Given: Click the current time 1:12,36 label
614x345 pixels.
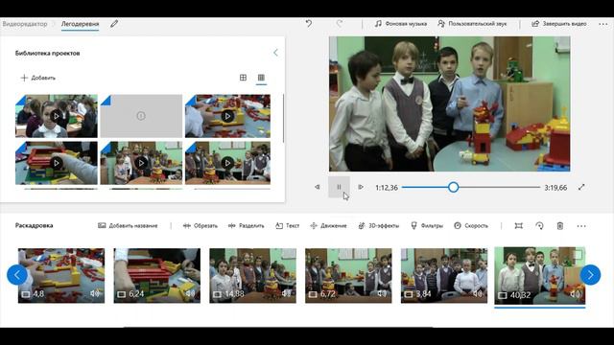Looking at the screenshot, I should click(387, 188).
